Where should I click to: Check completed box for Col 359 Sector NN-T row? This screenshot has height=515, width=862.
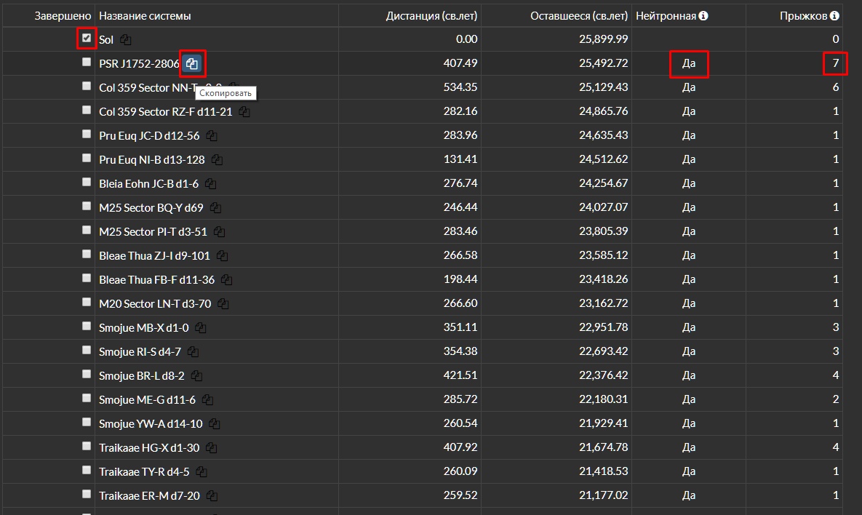coord(87,87)
